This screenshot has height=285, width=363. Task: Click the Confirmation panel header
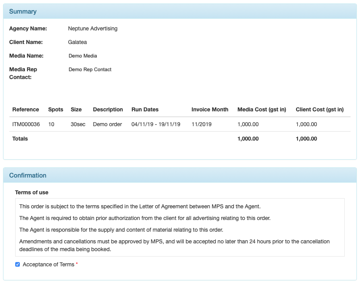click(28, 176)
